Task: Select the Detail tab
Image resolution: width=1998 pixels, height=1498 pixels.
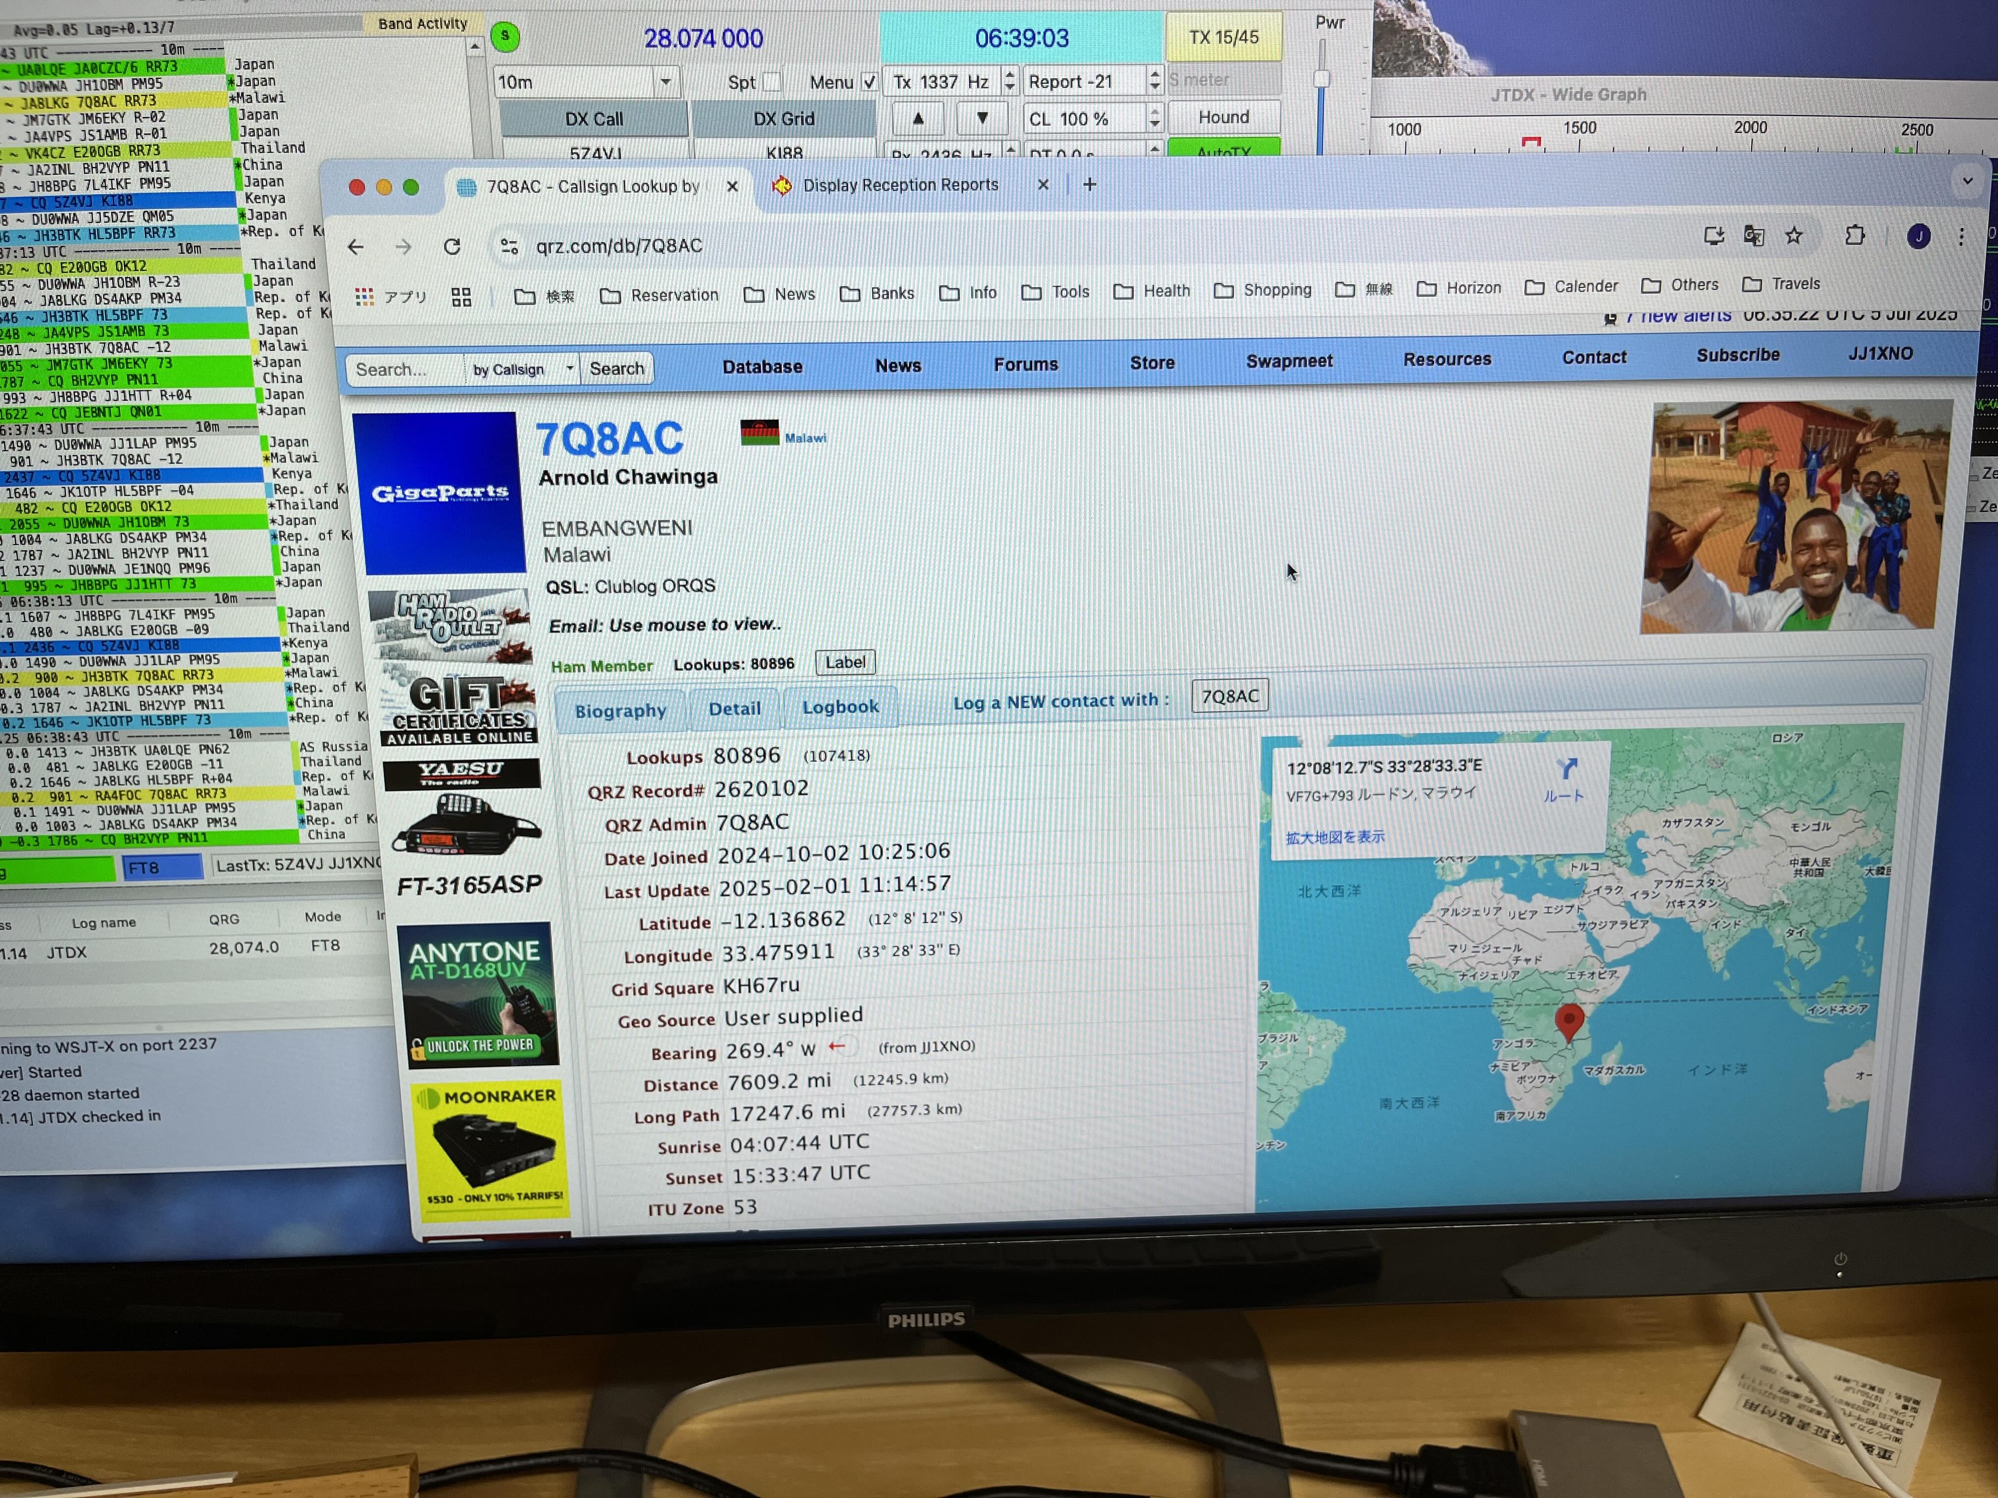Action: [734, 708]
